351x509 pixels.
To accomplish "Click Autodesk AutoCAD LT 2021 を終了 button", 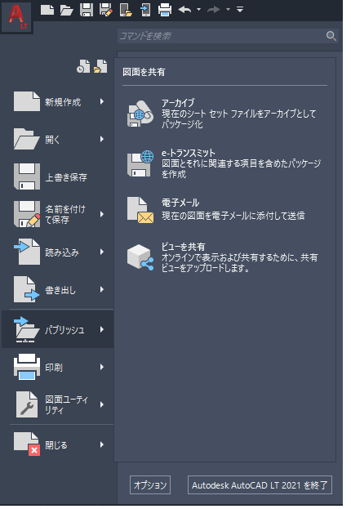I will click(x=260, y=485).
